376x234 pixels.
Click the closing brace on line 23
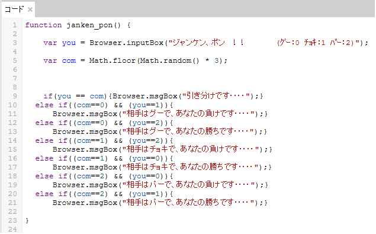(x=27, y=220)
